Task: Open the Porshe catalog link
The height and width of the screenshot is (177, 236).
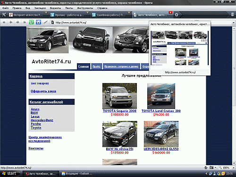Action: point(36,124)
